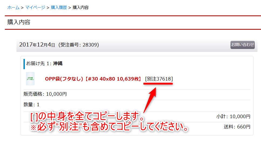261x143 pixels.
Task: Click the 受注番号: 28309 text
Action: (79, 45)
